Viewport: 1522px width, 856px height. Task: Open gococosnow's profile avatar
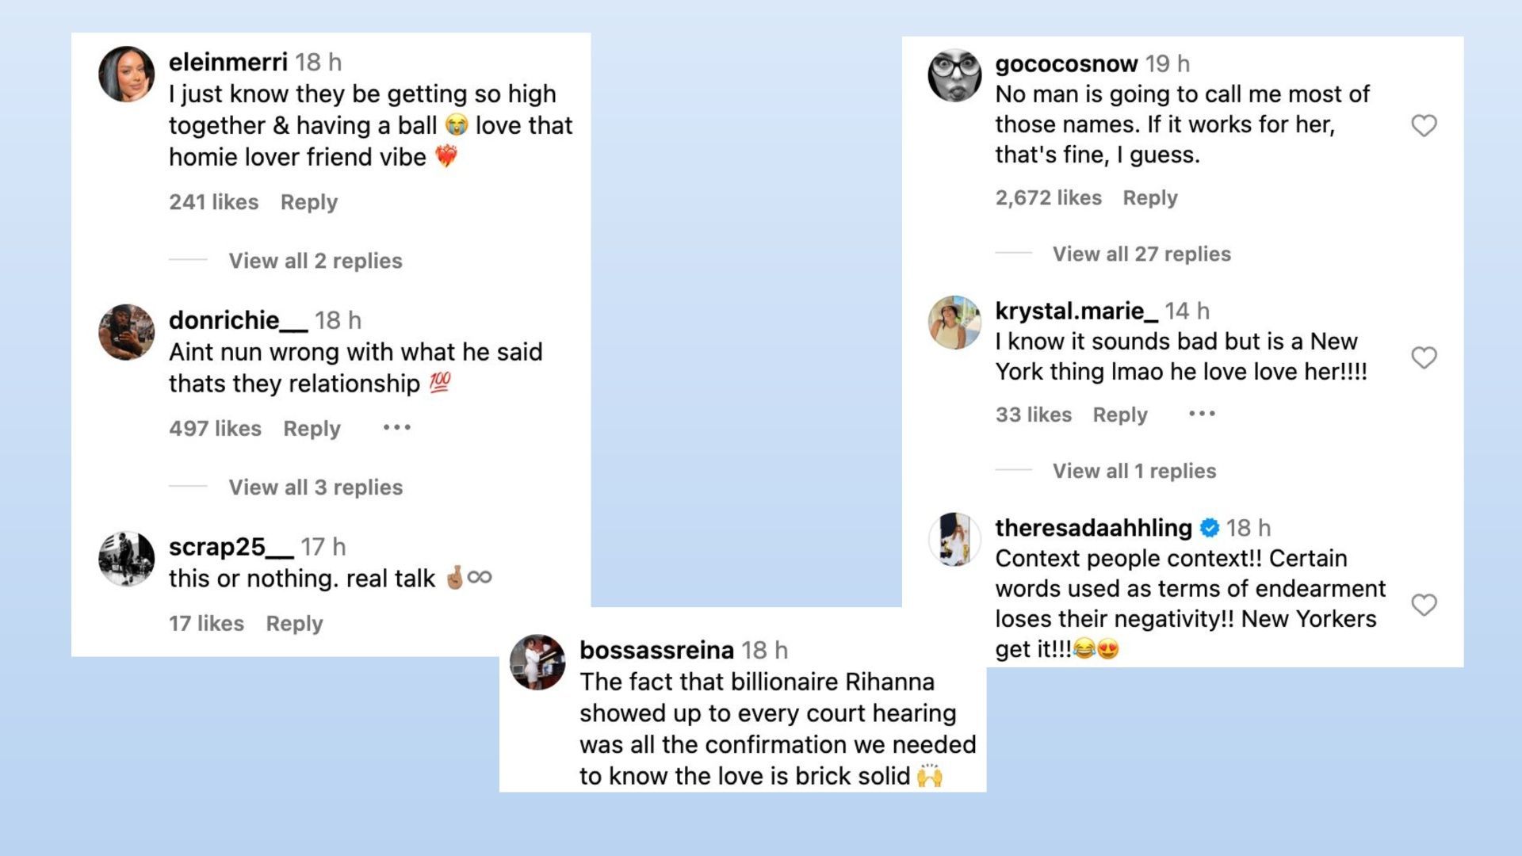[954, 75]
